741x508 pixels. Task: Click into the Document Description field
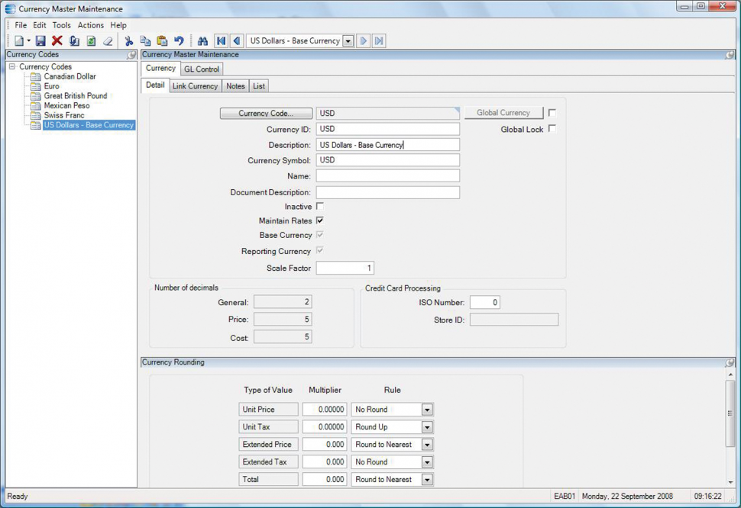(x=387, y=192)
